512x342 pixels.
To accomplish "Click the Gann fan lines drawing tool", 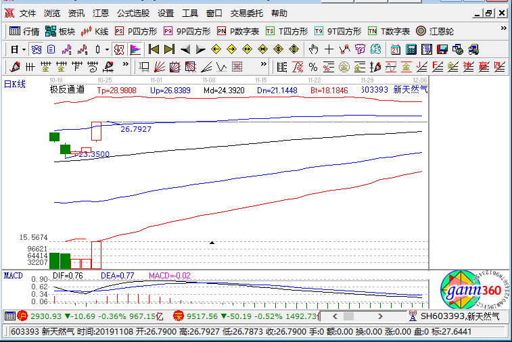I will [160, 67].
